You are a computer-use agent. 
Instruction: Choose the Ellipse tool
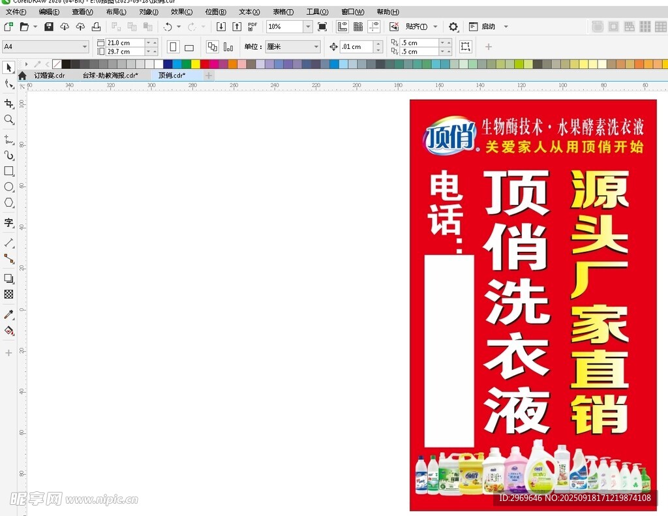tap(8, 187)
